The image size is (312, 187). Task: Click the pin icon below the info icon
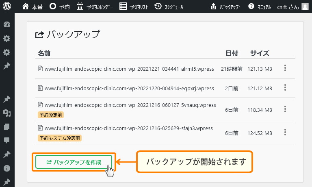pos(7,182)
